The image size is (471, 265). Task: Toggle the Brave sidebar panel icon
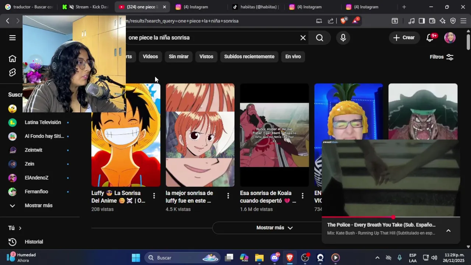pyautogui.click(x=422, y=21)
